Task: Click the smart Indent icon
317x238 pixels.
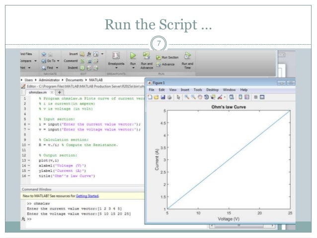Action: [x=82, y=68]
